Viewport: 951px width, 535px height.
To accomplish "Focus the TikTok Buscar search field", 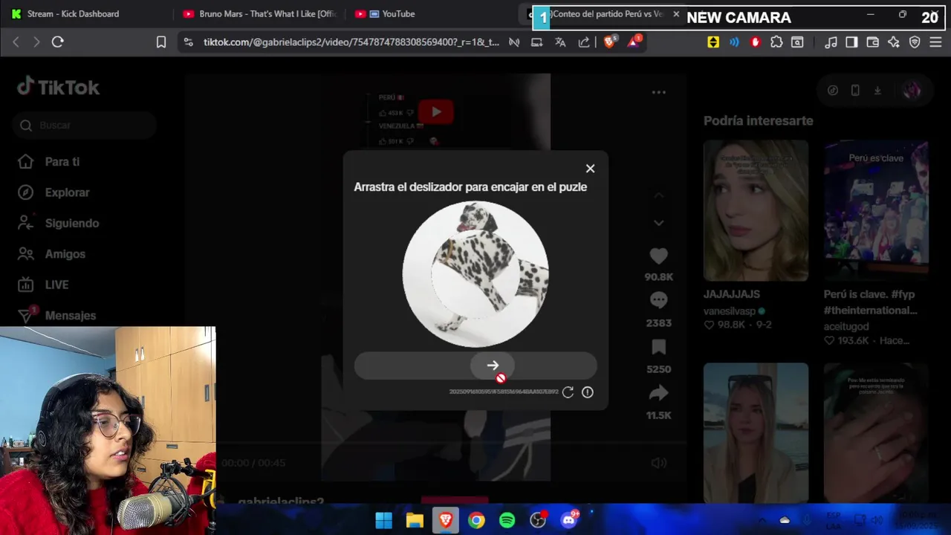I will click(84, 126).
